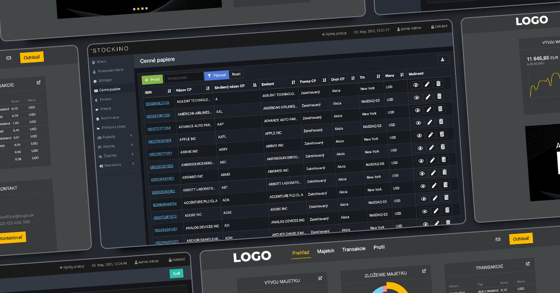Screen dimensions: 560x293
Task: Delete the ABBVIE INC row
Action: [442, 135]
